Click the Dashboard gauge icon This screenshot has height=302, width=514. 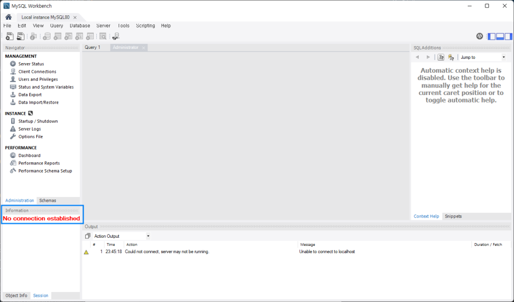tap(13, 156)
